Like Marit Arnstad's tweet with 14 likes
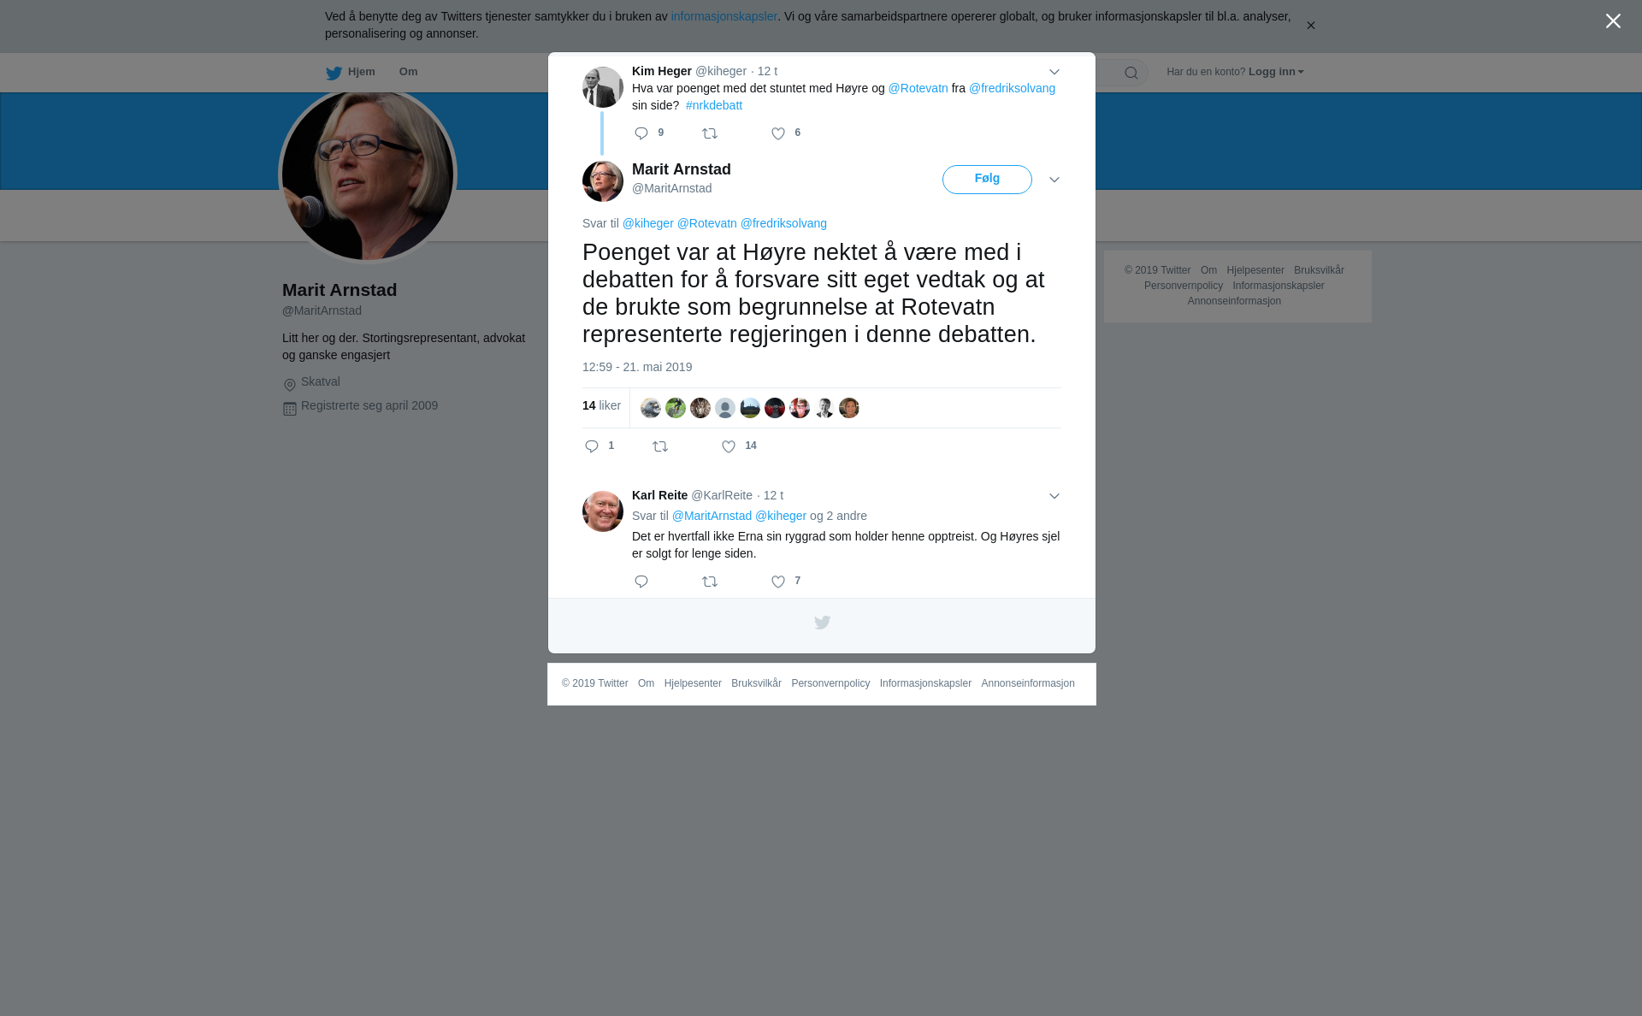The height and width of the screenshot is (1016, 1642). tap(729, 446)
